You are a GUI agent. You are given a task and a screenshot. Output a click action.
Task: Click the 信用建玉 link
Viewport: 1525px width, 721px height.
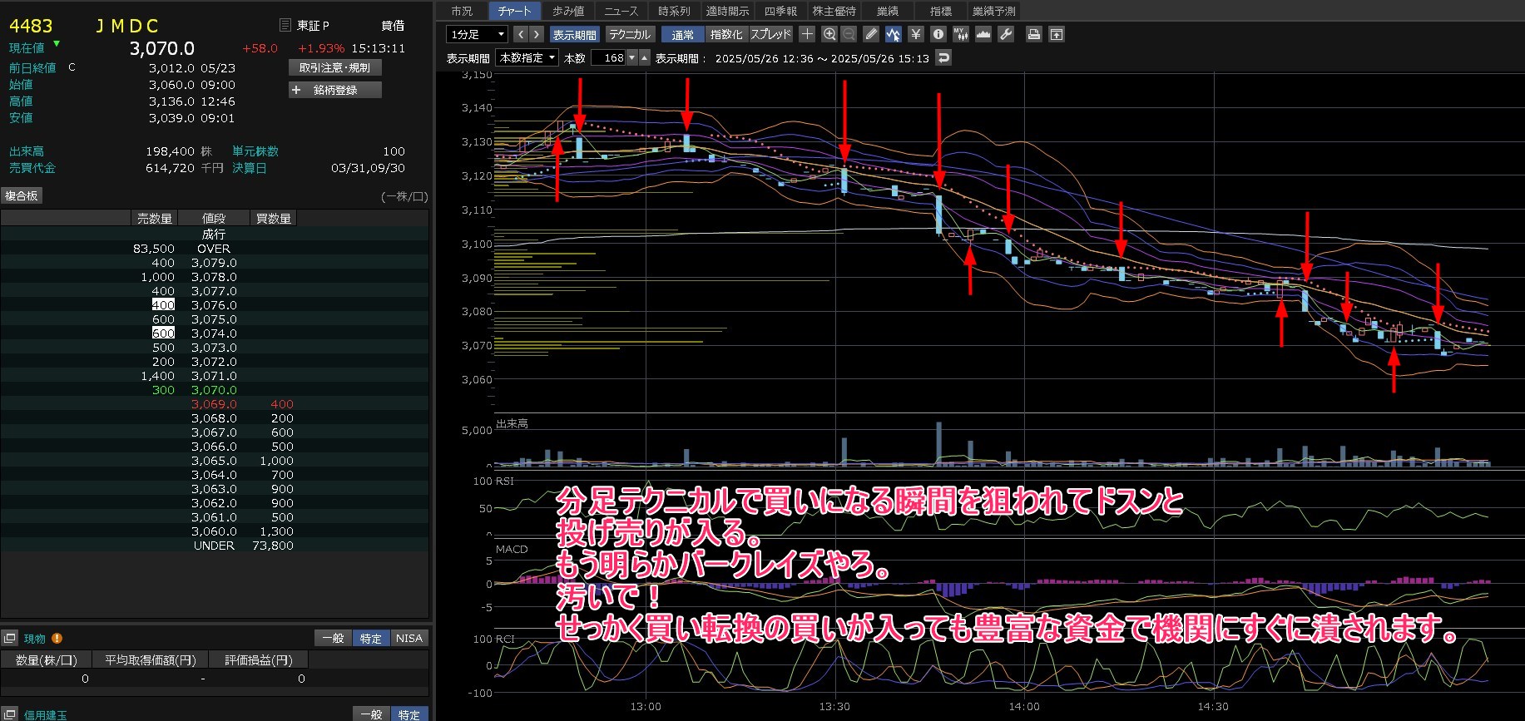tap(46, 715)
